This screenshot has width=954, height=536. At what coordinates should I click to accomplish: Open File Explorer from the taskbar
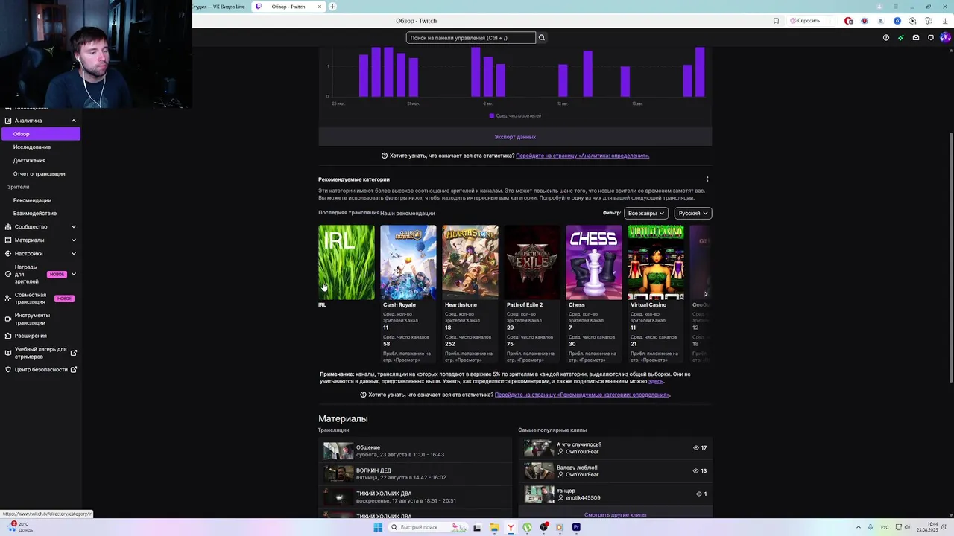[x=493, y=527]
